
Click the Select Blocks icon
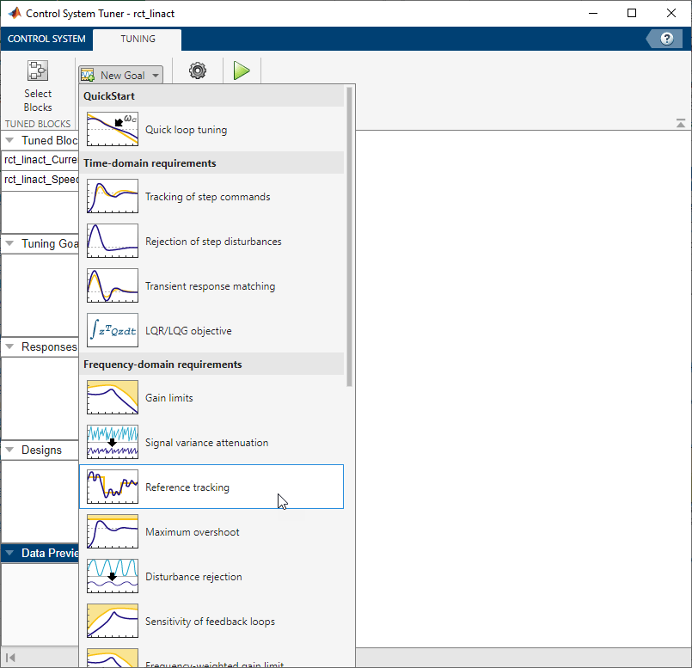pos(38,71)
